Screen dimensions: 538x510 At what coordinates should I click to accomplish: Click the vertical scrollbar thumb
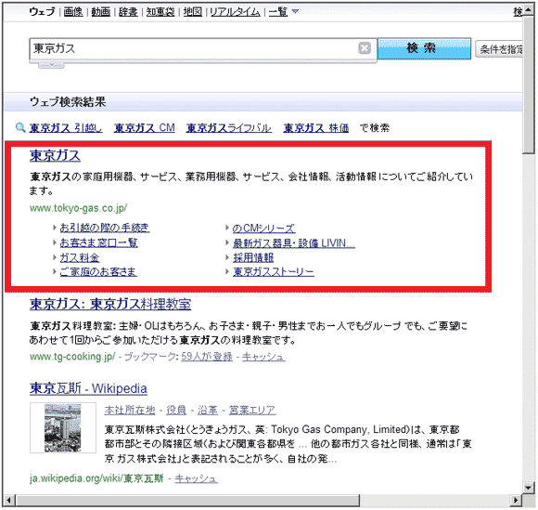click(529, 85)
